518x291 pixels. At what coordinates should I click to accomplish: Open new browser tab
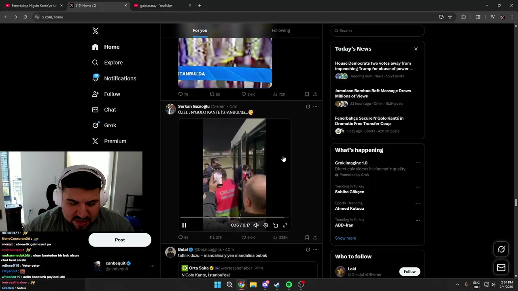pyautogui.click(x=200, y=6)
